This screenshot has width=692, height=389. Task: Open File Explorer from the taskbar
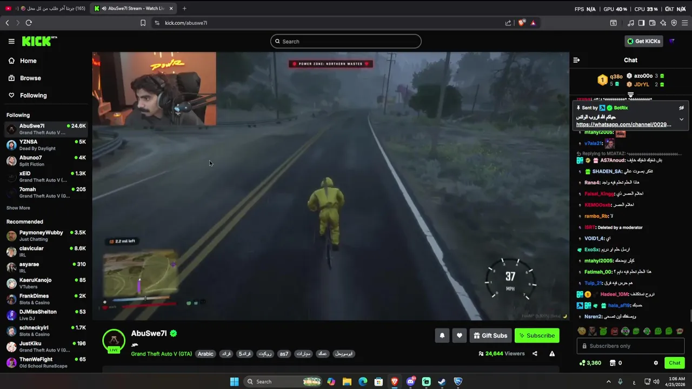click(x=347, y=381)
